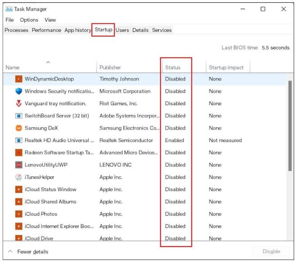Image resolution: width=296 pixels, height=263 pixels.
Task: Click publisher Riot Games, Inc.
Action: (118, 103)
